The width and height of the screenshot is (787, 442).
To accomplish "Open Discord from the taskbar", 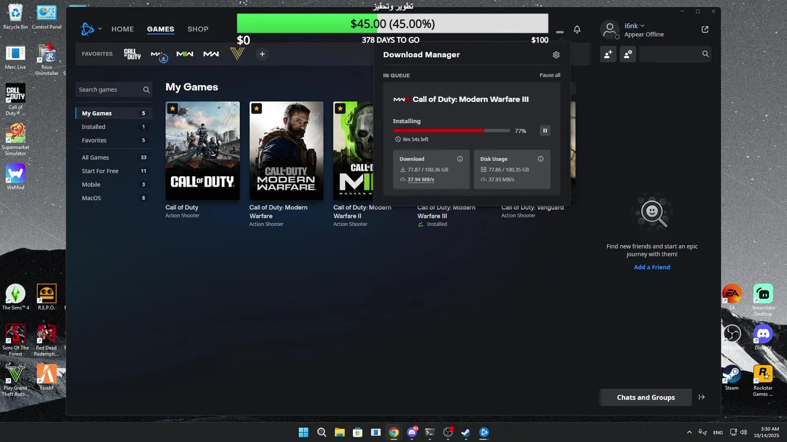I will 412,432.
